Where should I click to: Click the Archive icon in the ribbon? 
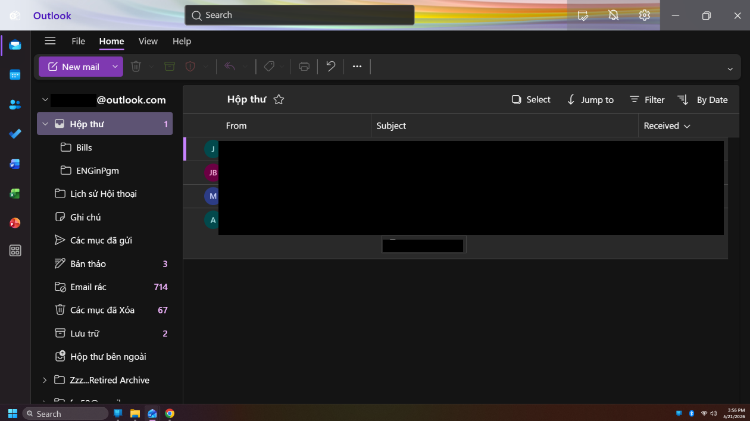(170, 67)
